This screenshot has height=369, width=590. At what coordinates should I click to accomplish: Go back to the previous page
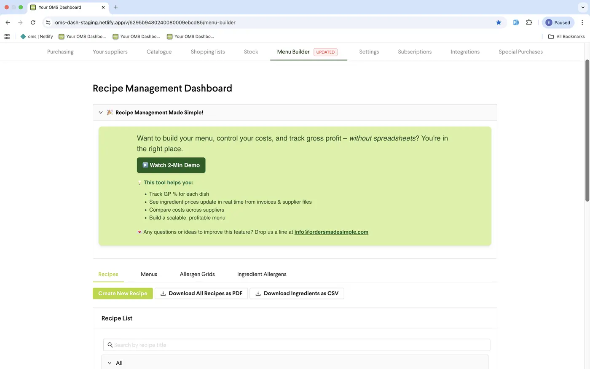coord(8,22)
